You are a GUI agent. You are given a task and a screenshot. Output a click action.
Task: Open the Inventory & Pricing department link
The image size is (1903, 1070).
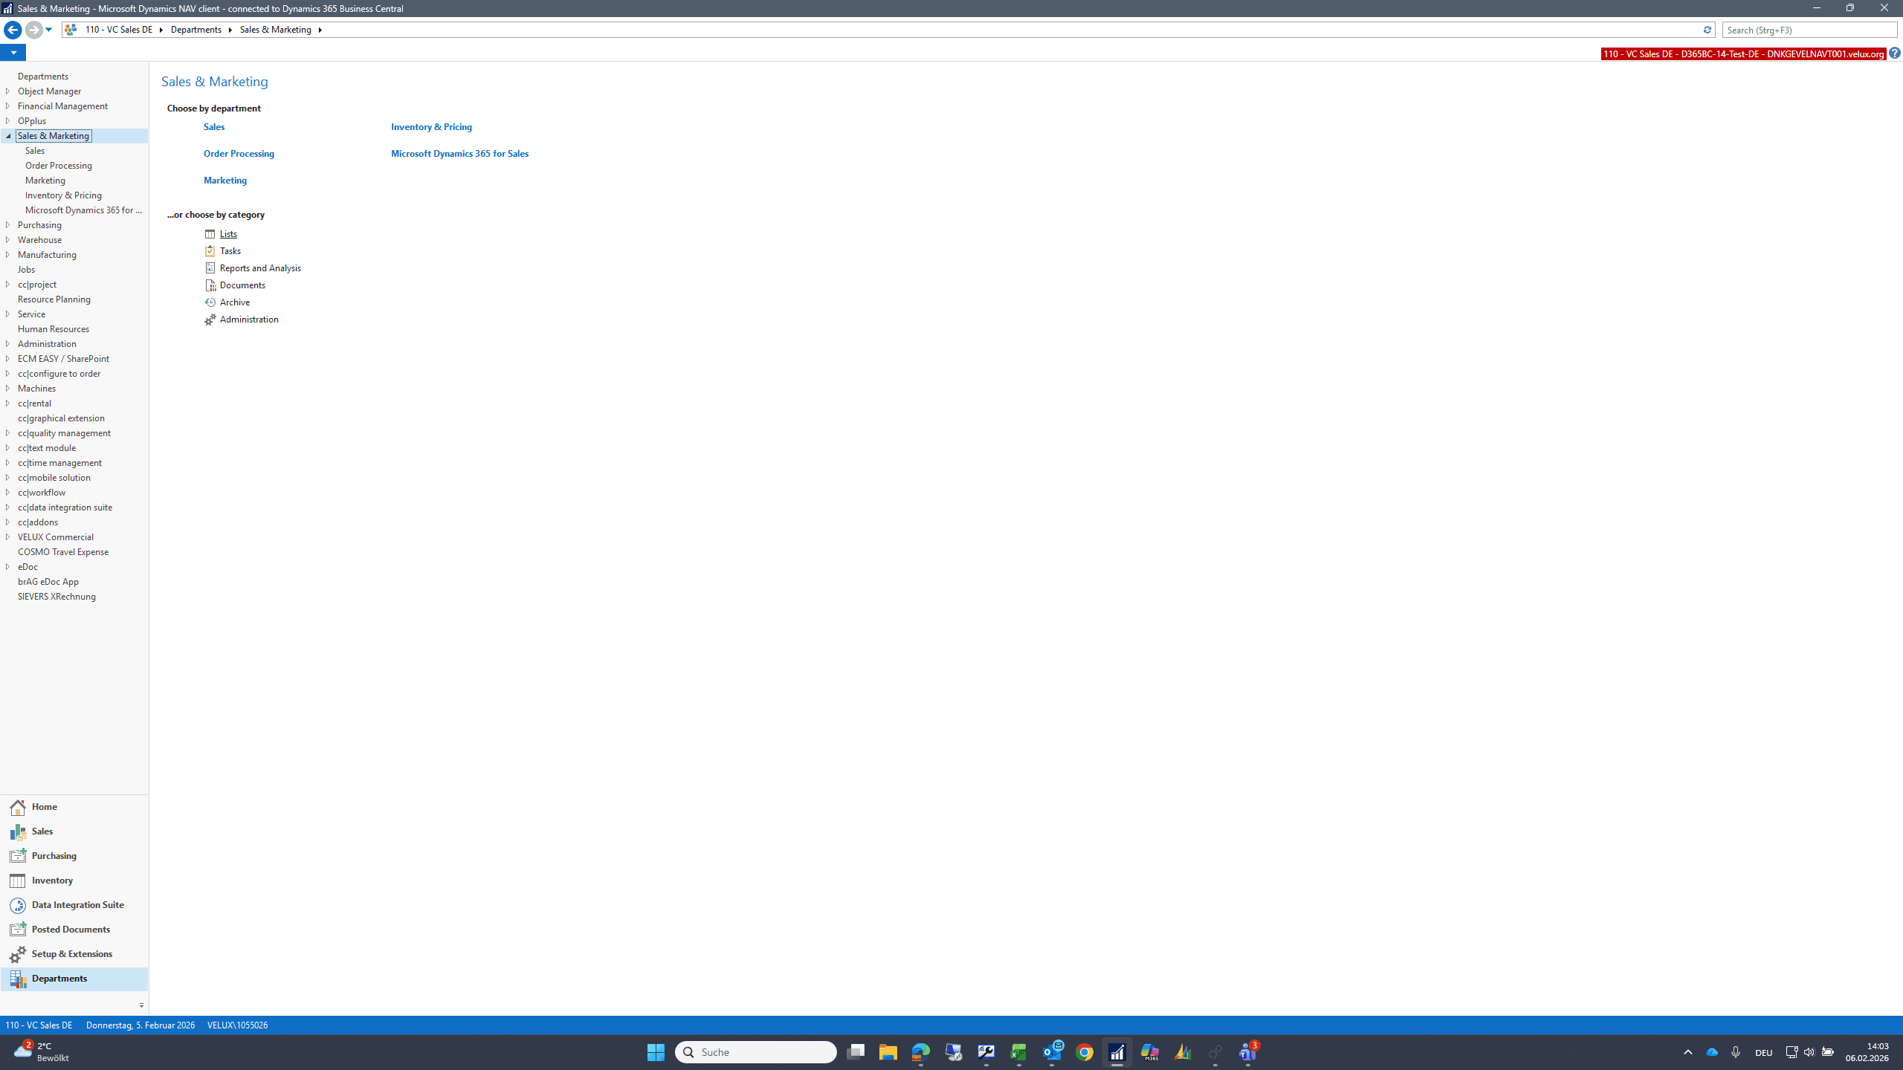(431, 127)
